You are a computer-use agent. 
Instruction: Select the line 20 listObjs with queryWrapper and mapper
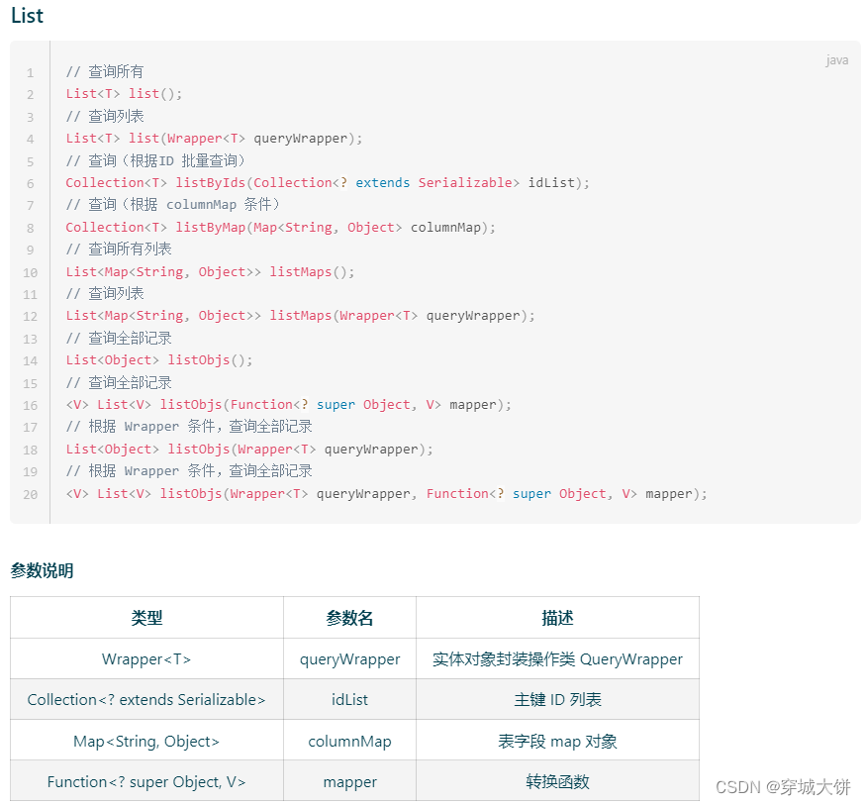click(x=386, y=493)
